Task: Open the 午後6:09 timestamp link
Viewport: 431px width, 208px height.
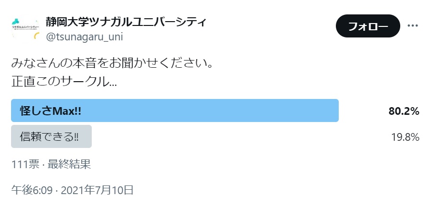Action: coord(32,190)
